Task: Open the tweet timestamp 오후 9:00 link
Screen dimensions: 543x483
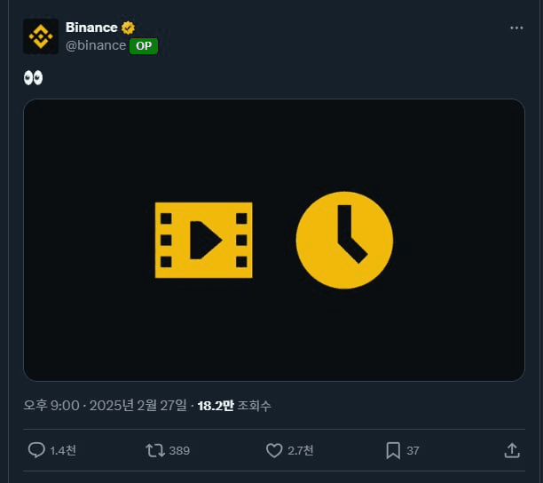Action: click(x=51, y=406)
